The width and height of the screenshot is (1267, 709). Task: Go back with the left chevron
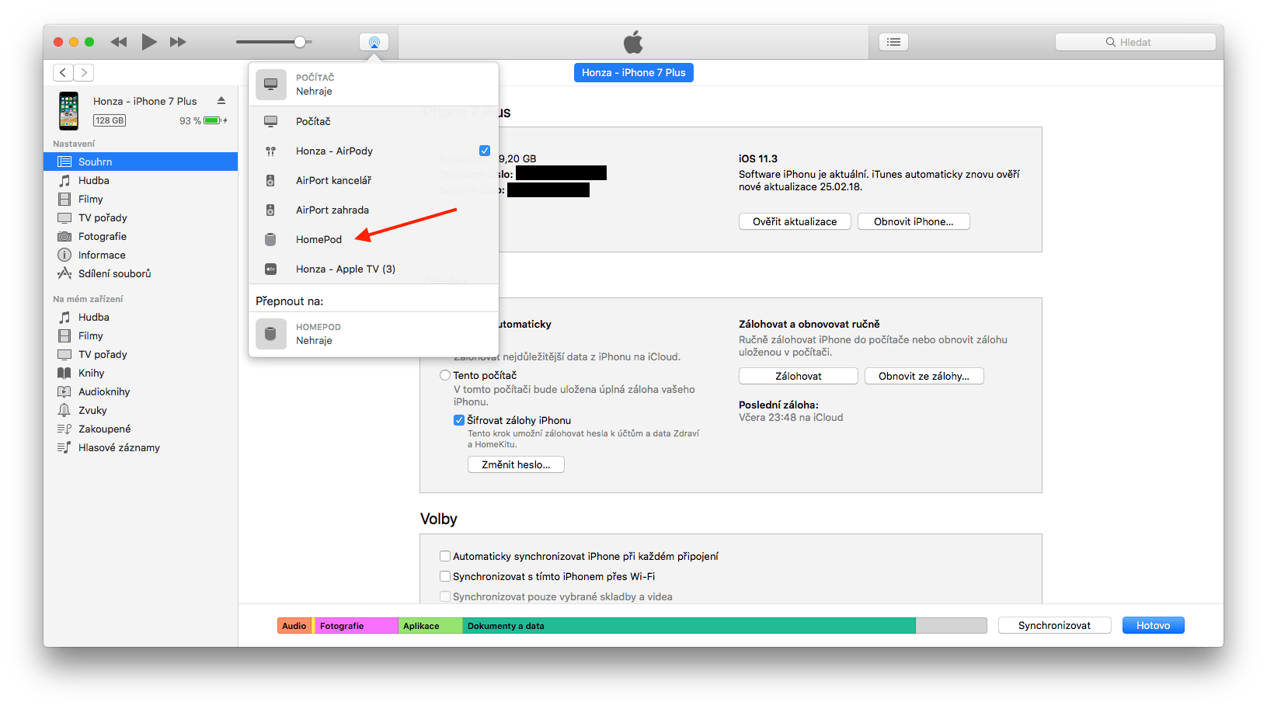point(63,72)
